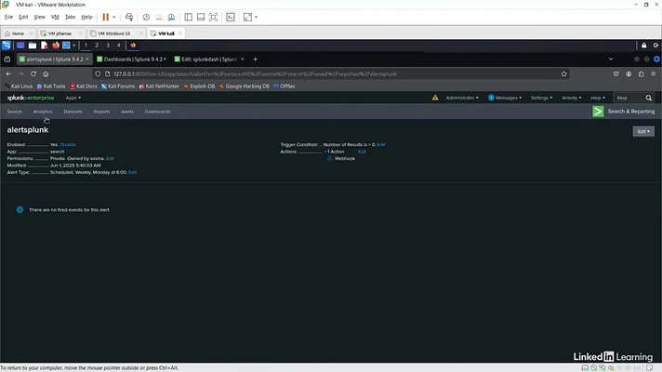The height and width of the screenshot is (372, 662).
Task: Expand the Apps dropdown
Action: pyautogui.click(x=73, y=97)
